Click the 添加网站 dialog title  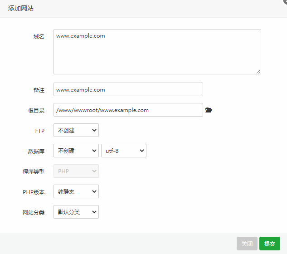coord(21,8)
